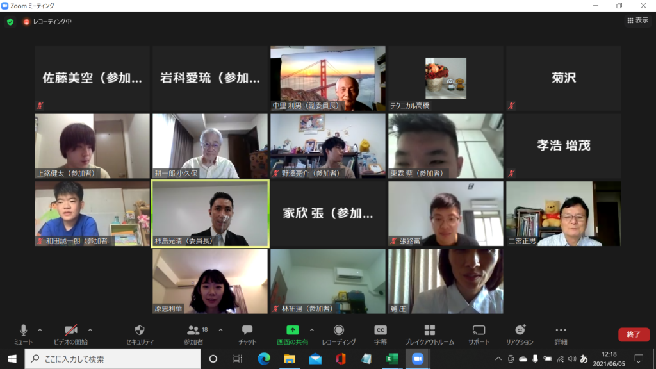Expand audio options arrow beside Mute
This screenshot has width=656, height=369.
(40, 330)
